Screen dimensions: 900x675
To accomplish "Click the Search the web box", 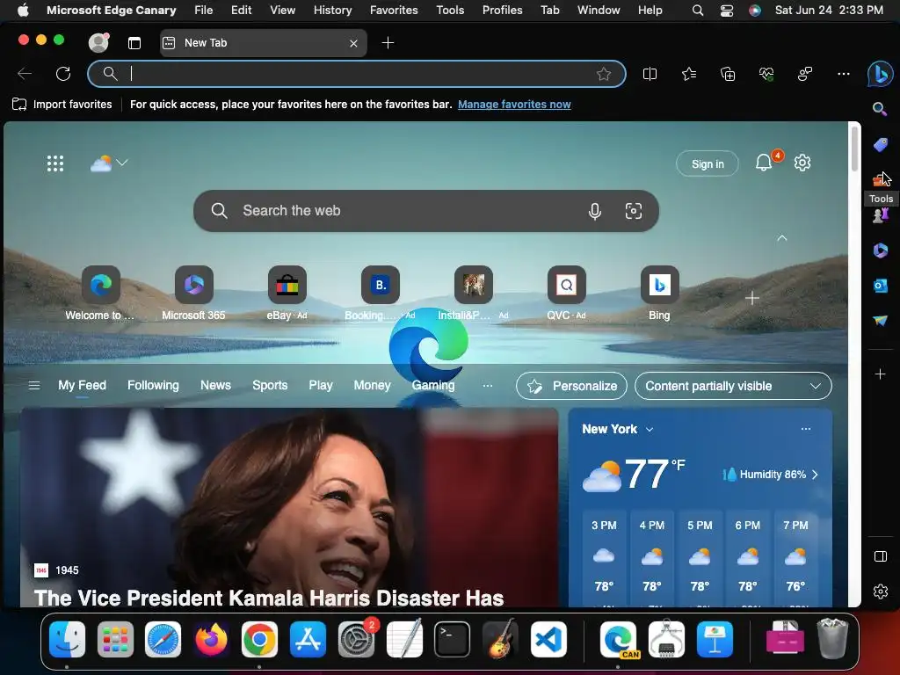I will coord(426,211).
